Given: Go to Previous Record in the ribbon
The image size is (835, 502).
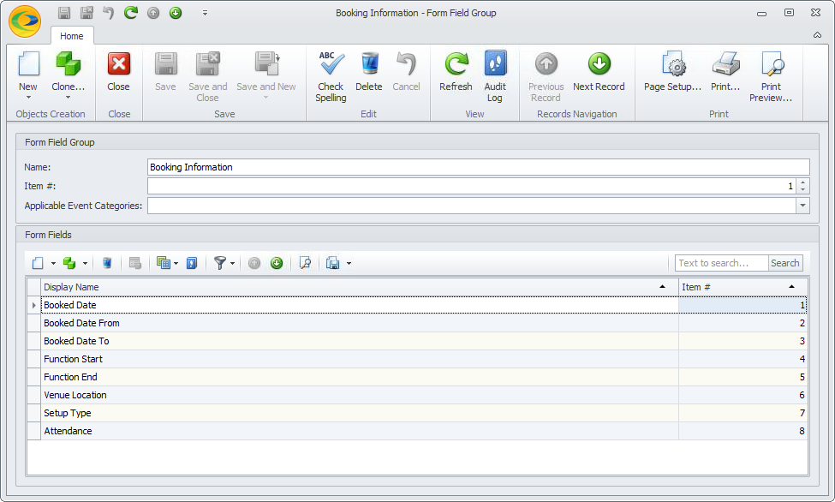Looking at the screenshot, I should coord(546,77).
